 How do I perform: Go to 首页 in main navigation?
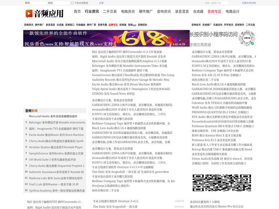click(x=77, y=12)
